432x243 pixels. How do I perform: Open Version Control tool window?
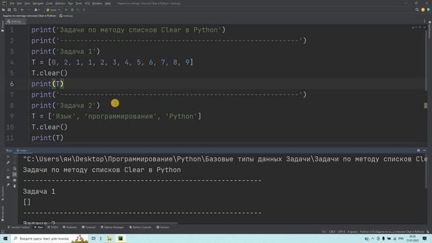pos(18,227)
